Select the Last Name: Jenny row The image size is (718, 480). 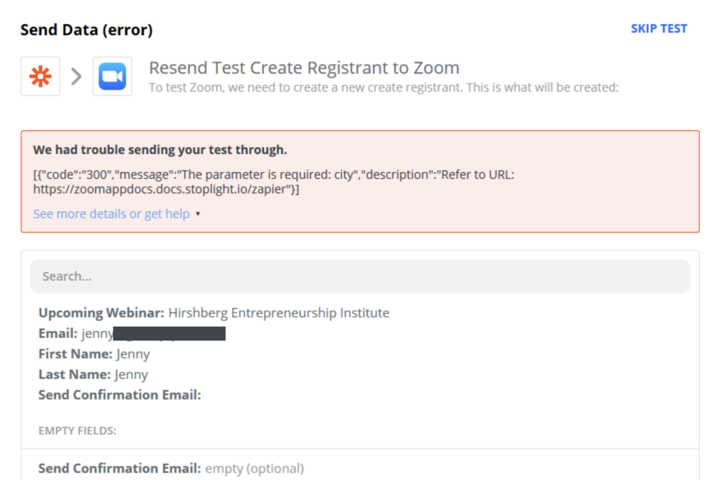coord(93,375)
